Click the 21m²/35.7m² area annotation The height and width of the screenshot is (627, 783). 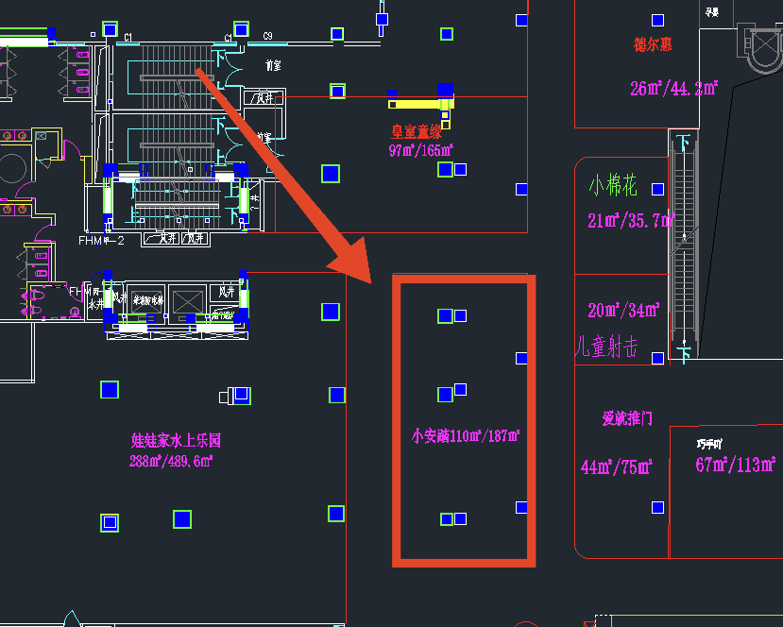tap(630, 221)
